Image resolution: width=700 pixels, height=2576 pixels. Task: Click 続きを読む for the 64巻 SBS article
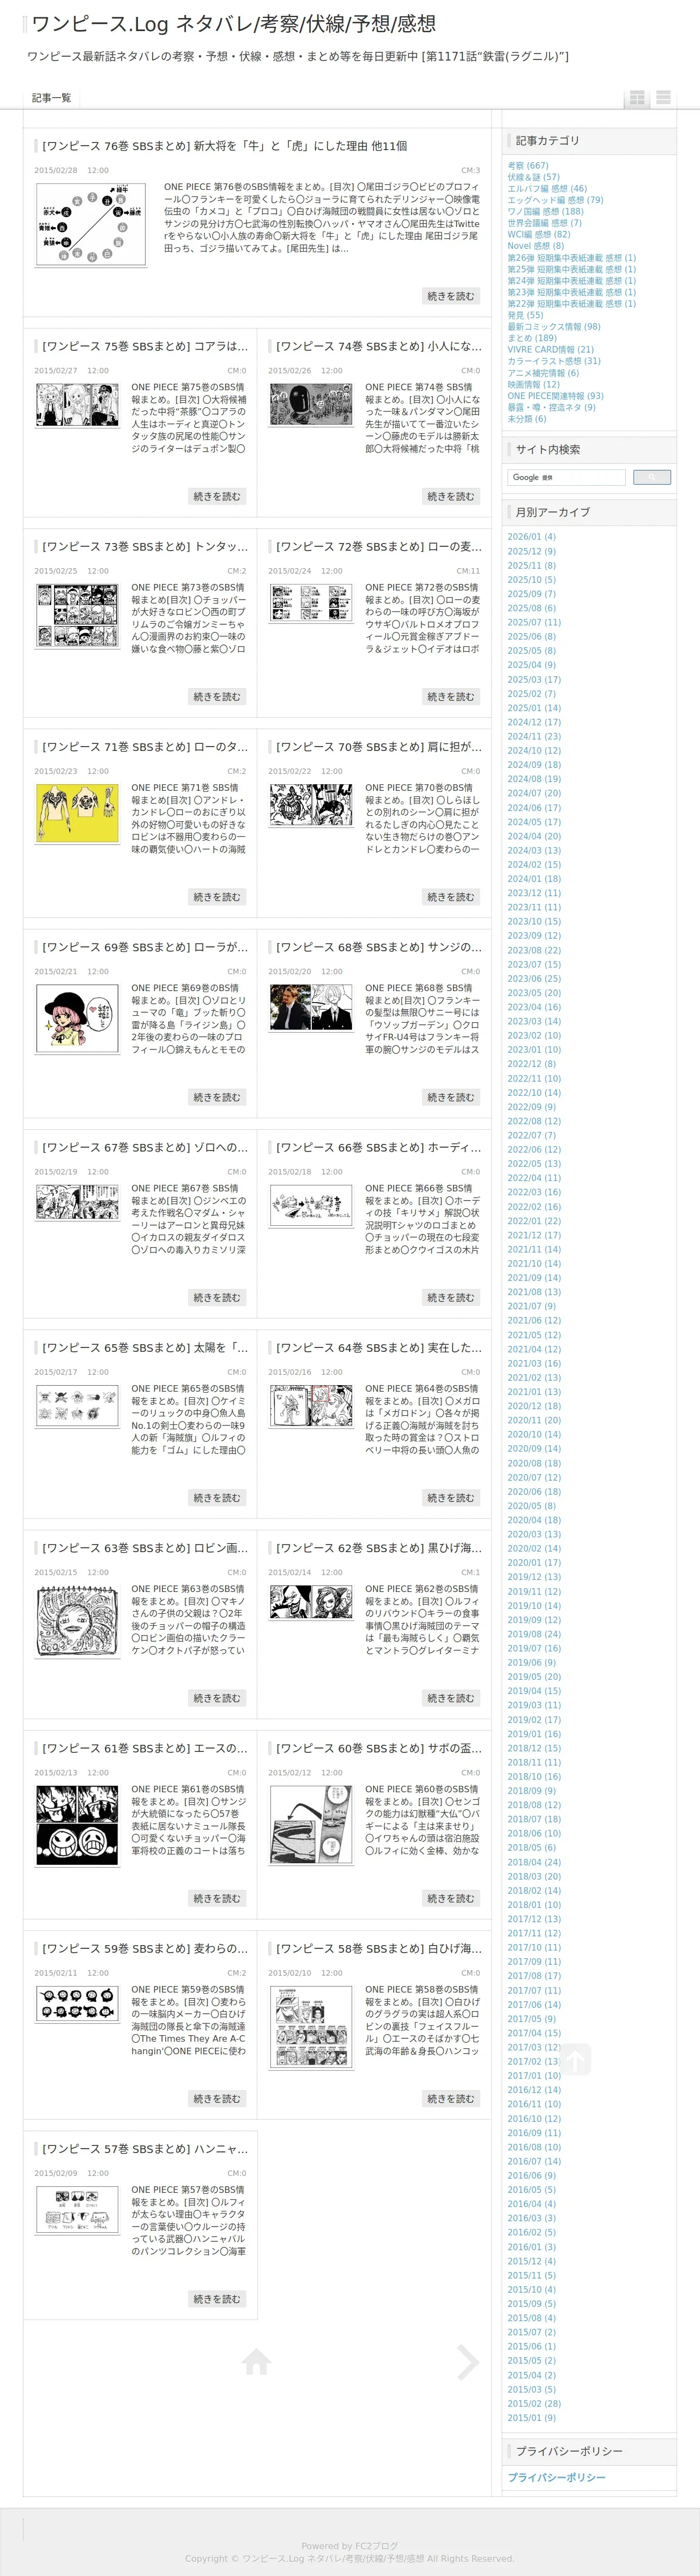(x=450, y=1497)
